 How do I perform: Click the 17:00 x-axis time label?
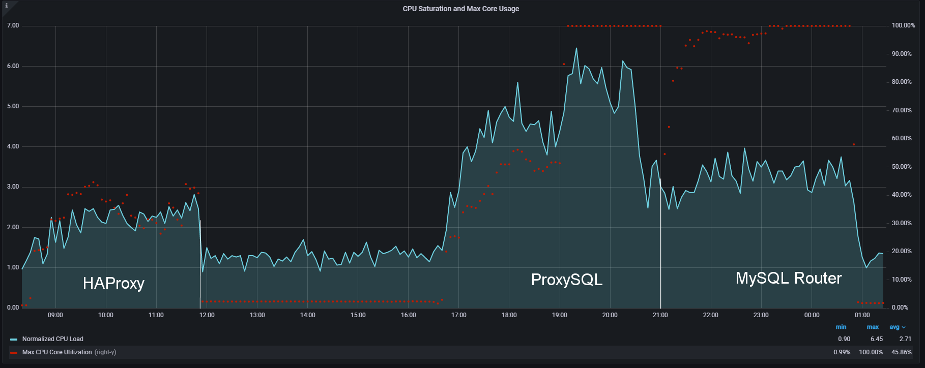(458, 315)
